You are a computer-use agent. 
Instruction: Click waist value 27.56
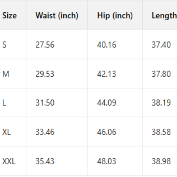pos(45,45)
